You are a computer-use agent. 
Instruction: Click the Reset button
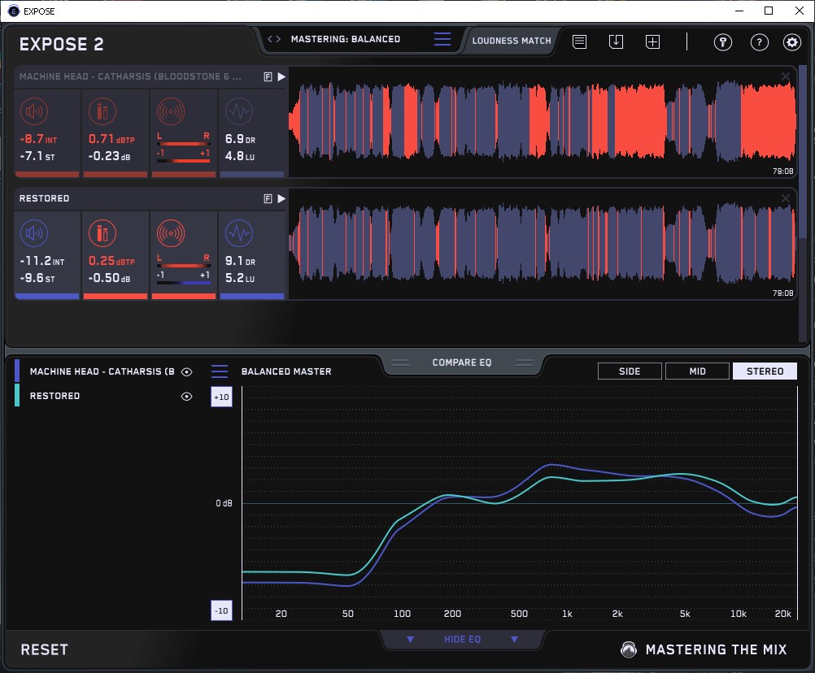pyautogui.click(x=45, y=649)
